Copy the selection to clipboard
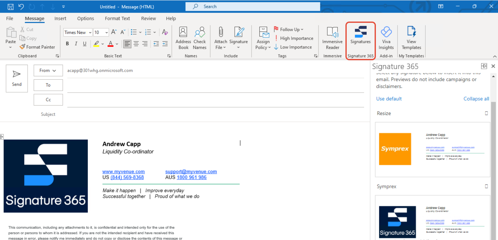Screen dimensions: 498x240 click(x=28, y=38)
